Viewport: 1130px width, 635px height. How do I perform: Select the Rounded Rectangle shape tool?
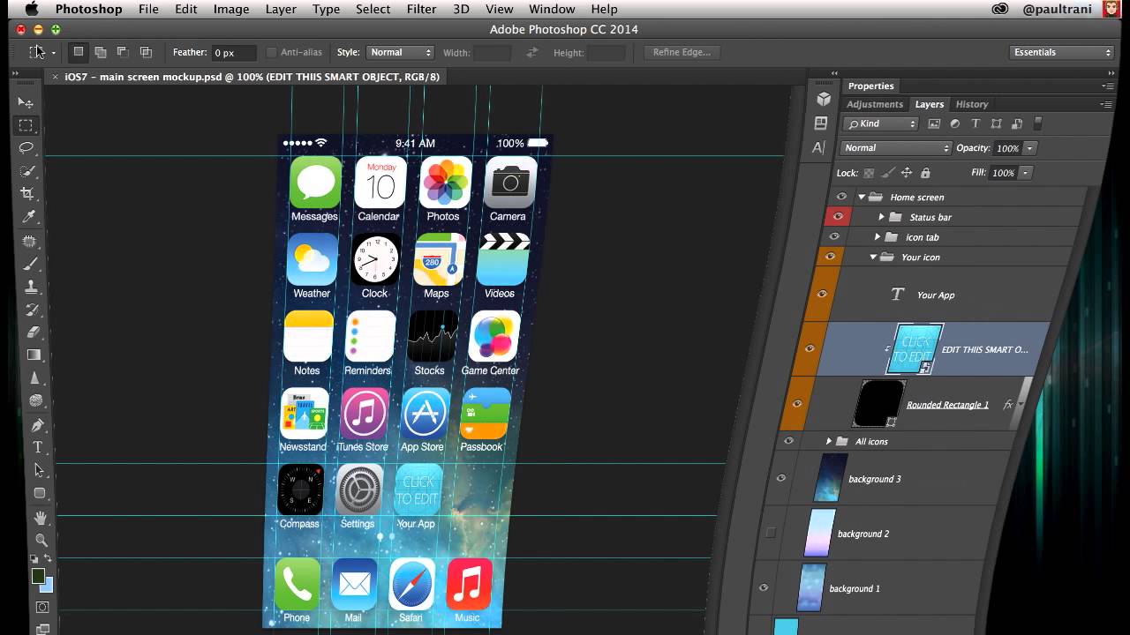[40, 494]
